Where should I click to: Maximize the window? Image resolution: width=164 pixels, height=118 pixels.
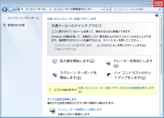[152, 4]
